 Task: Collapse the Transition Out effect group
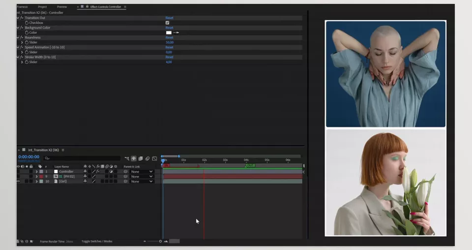(x=18, y=18)
